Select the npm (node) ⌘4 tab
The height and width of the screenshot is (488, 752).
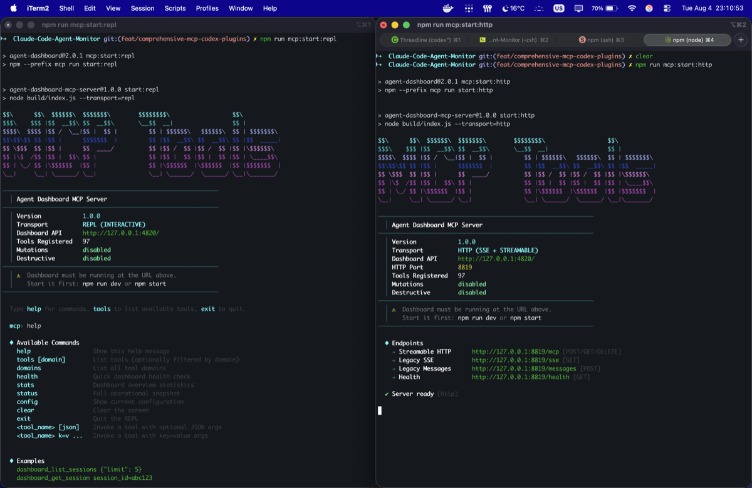(687, 39)
